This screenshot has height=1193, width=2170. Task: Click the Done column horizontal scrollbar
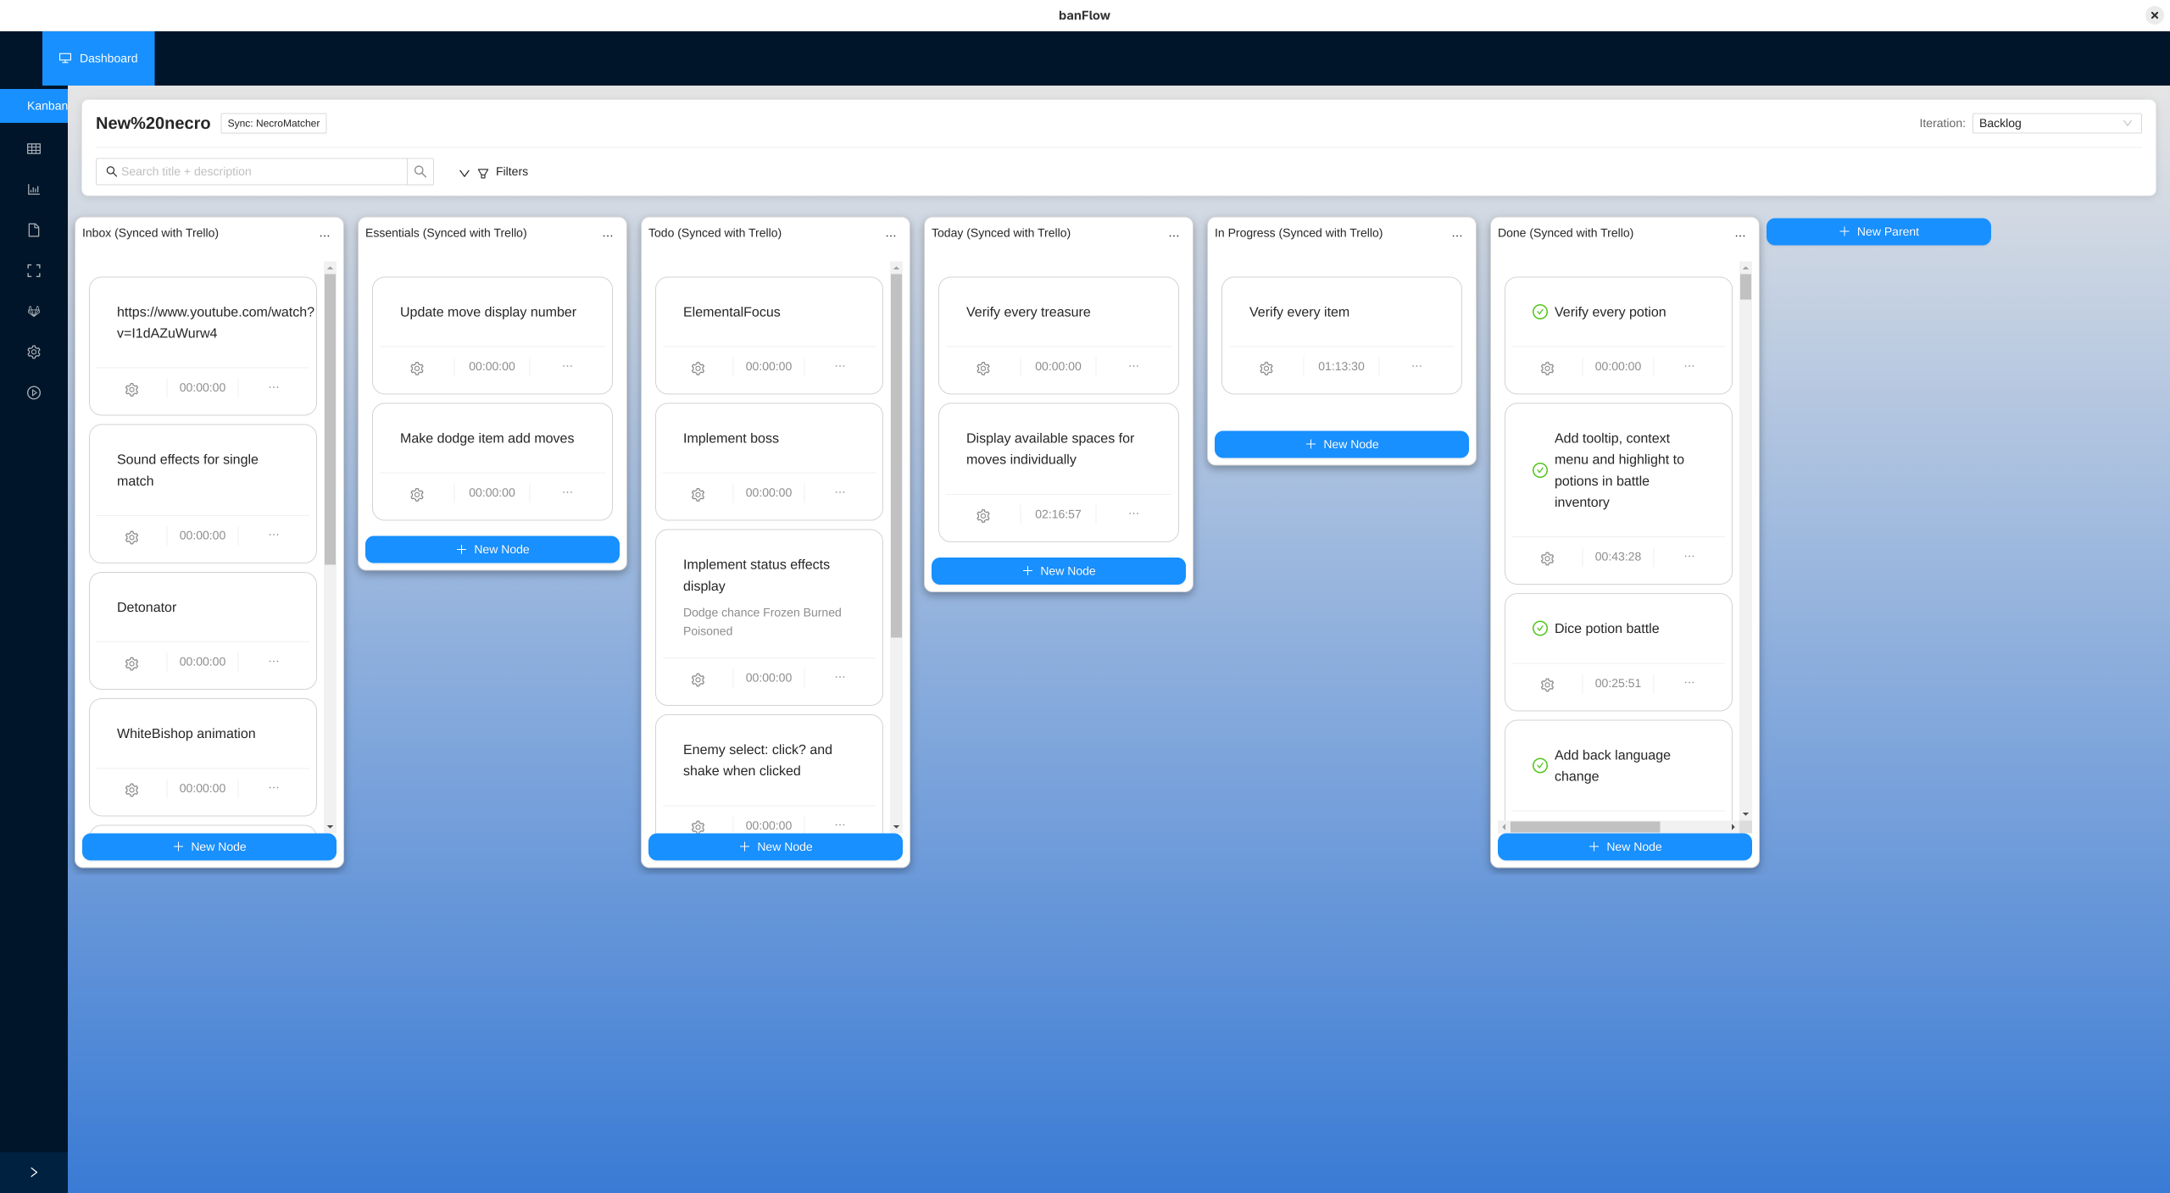coord(1585,826)
